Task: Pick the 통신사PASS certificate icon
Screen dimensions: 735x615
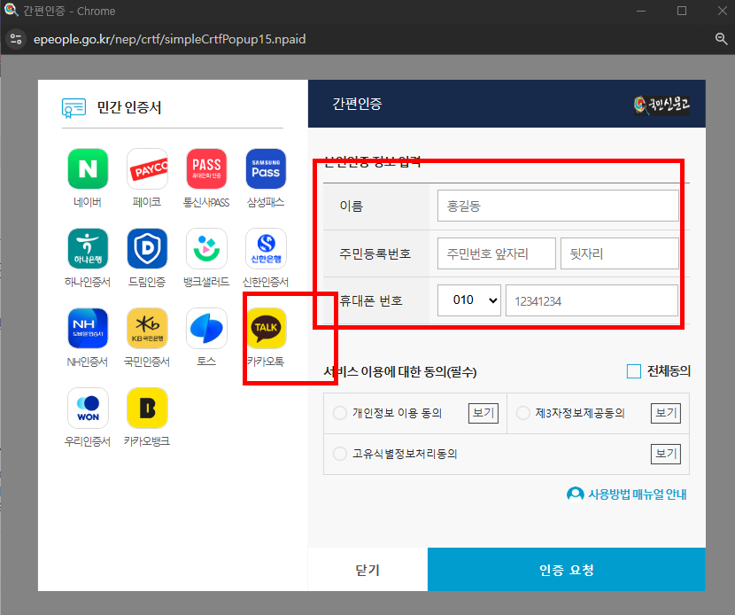Action: [205, 168]
